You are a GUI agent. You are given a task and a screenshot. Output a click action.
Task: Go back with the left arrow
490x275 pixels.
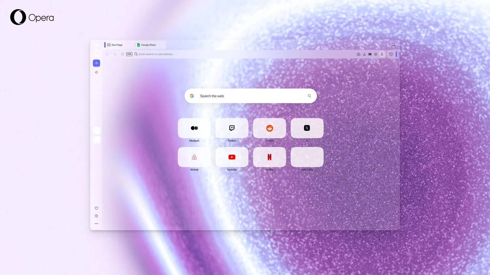(107, 54)
